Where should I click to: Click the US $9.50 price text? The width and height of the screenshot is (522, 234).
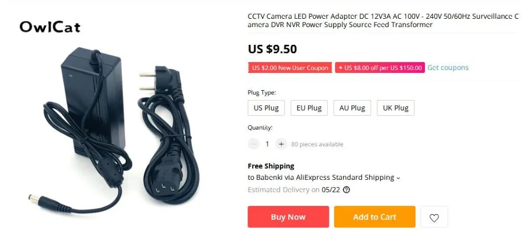click(272, 49)
